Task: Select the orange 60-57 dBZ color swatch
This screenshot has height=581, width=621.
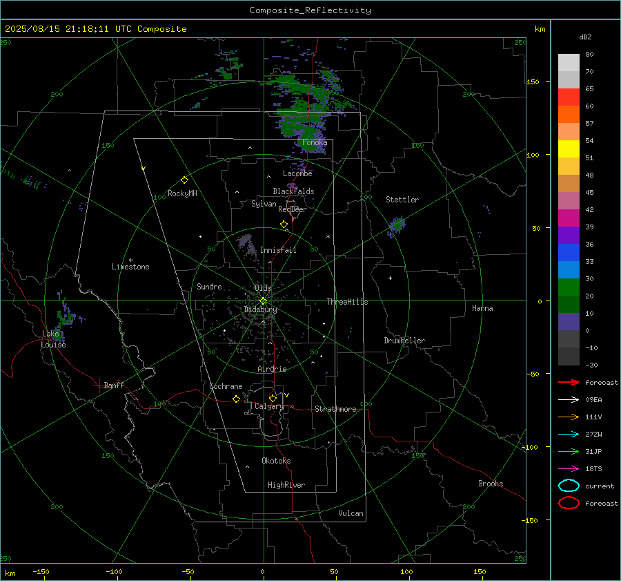Action: 569,115
